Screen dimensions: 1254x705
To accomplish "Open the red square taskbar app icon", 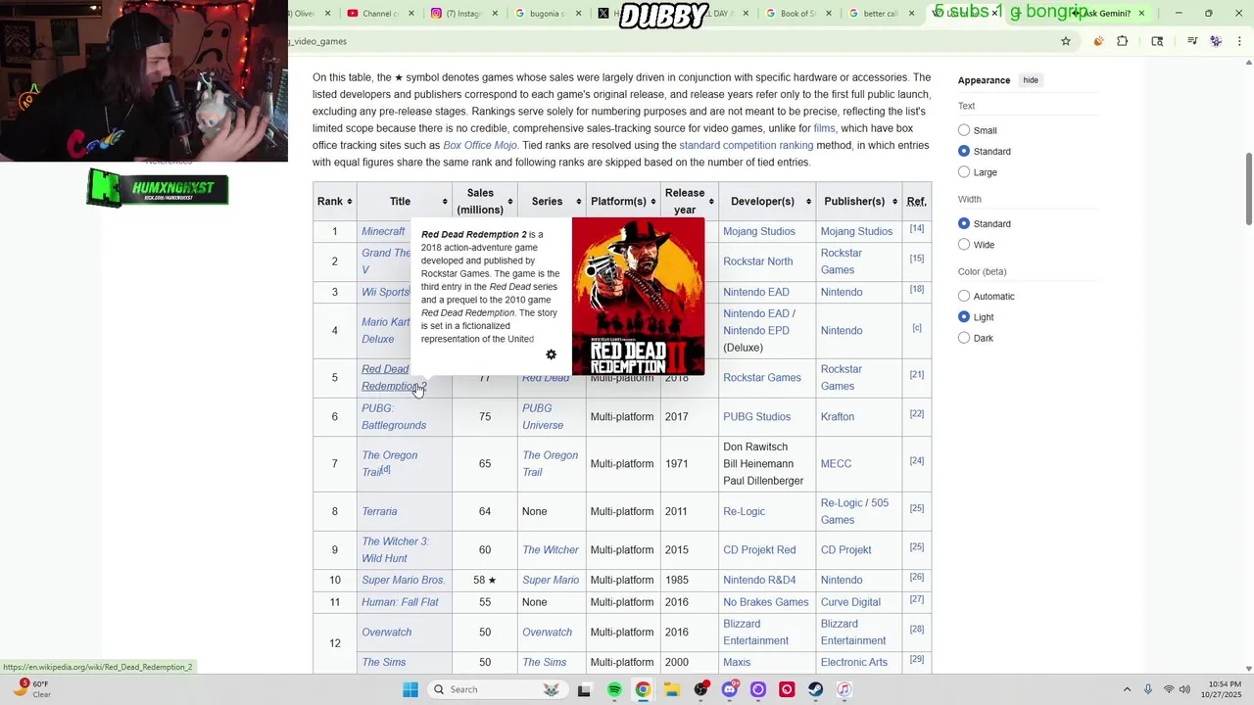I will pyautogui.click(x=787, y=689).
